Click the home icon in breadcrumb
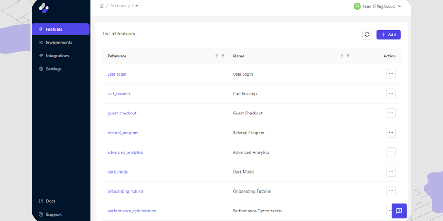The height and width of the screenshot is (221, 443). point(102,6)
